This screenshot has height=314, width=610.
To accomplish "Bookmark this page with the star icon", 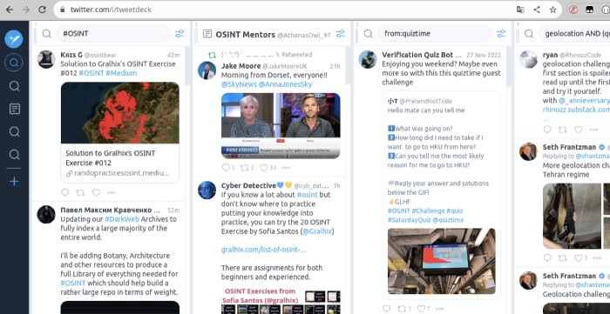I will (552, 10).
